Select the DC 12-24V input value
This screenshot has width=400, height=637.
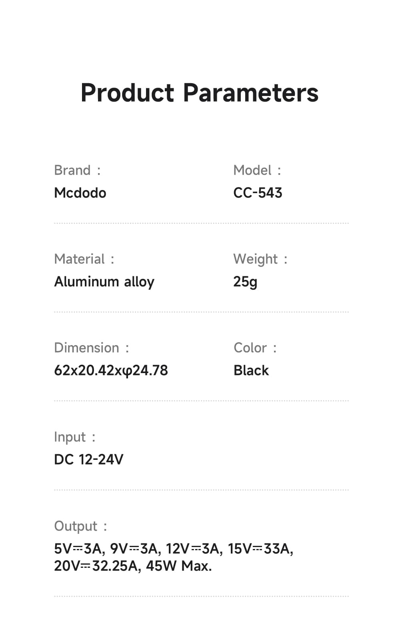[88, 459]
